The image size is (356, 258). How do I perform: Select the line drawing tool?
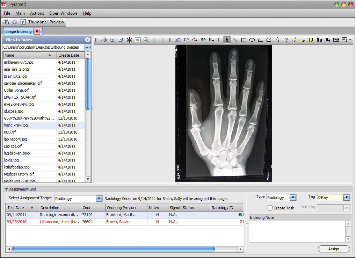[235, 40]
